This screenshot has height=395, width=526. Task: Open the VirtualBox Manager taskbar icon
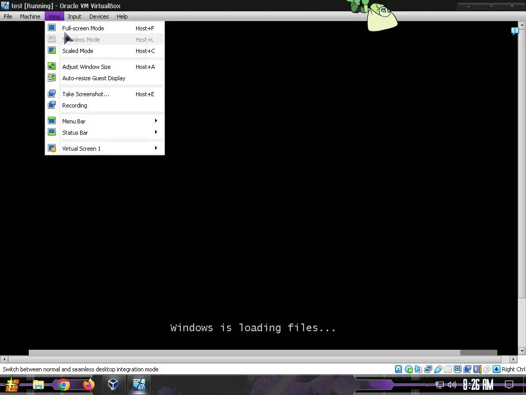coord(113,384)
